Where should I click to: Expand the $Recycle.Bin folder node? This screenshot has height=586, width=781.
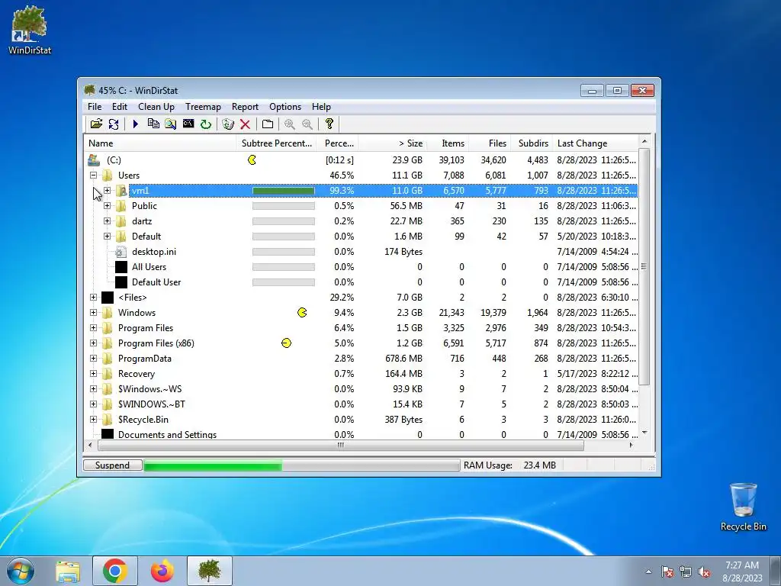(x=93, y=419)
